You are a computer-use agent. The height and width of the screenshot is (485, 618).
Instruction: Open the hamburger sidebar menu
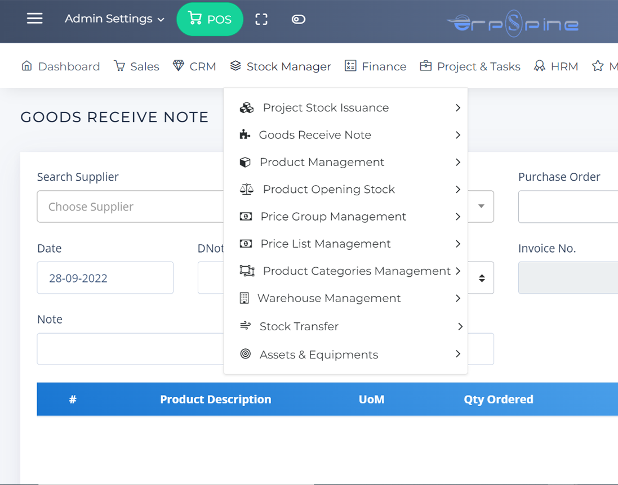point(34,19)
